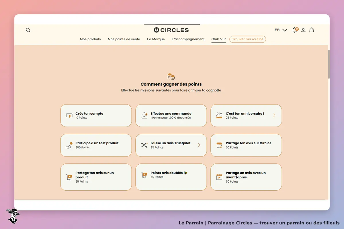Click the storefront icon for Circles review
This screenshot has height=229, width=344.
[x=219, y=145]
